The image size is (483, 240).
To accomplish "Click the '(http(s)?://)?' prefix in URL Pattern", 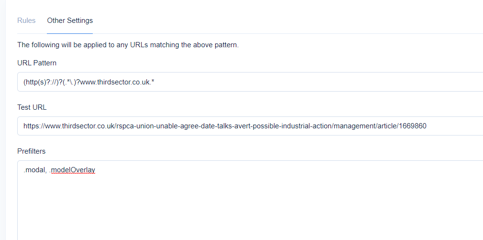I will 43,82.
